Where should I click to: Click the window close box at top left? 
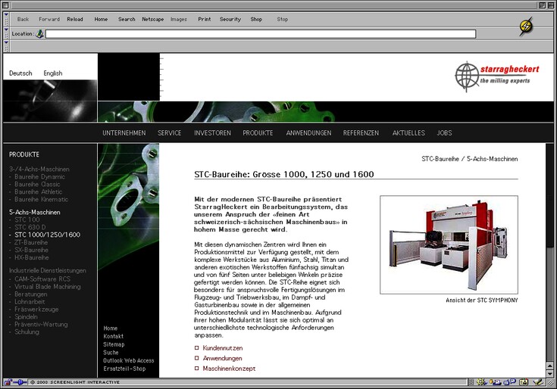click(x=5, y=5)
